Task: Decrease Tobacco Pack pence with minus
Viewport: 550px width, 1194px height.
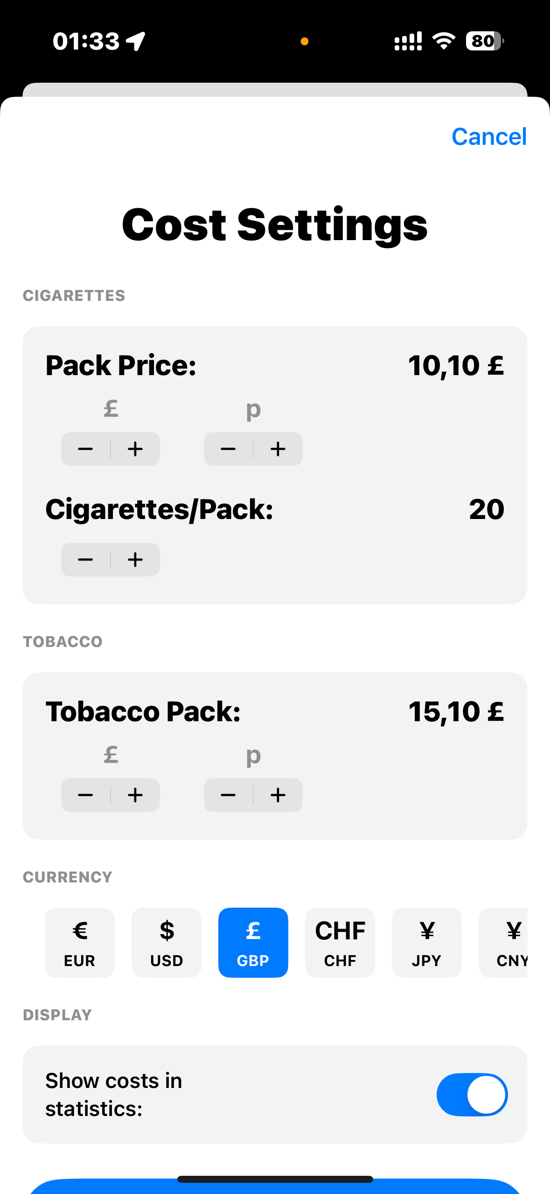Action: click(228, 795)
